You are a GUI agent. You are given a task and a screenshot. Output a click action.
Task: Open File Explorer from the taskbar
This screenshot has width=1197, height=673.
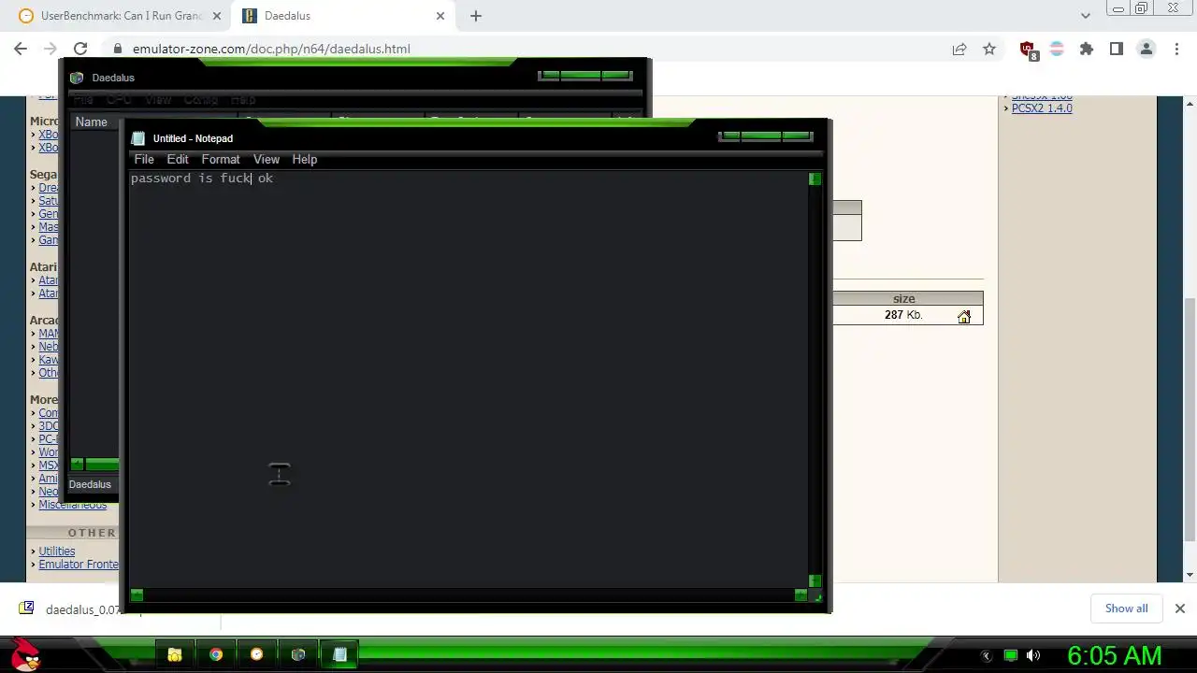pyautogui.click(x=175, y=654)
